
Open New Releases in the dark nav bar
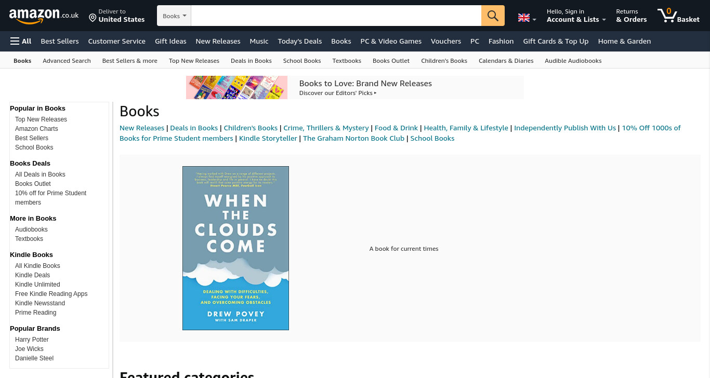(218, 41)
